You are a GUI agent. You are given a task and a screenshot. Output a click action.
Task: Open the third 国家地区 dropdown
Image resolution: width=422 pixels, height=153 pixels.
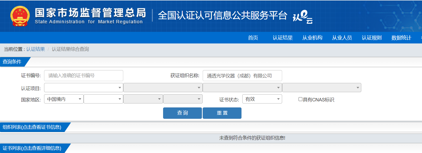click(x=143, y=99)
